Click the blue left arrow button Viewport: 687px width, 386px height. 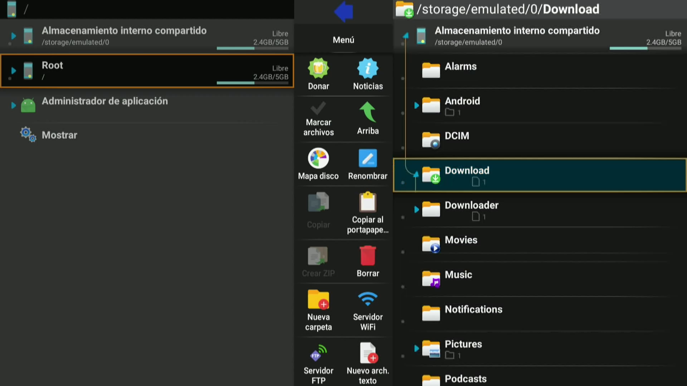pyautogui.click(x=343, y=11)
